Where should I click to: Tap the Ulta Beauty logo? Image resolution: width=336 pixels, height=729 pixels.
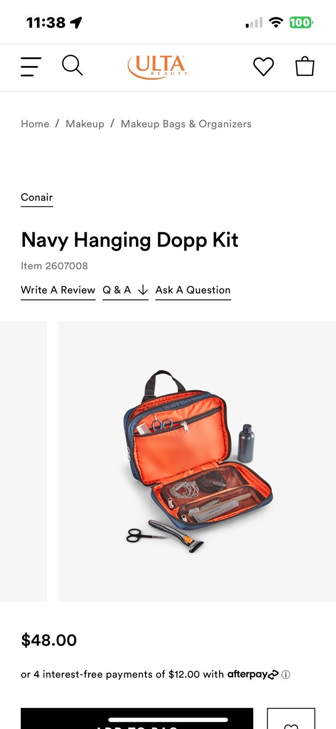[157, 67]
